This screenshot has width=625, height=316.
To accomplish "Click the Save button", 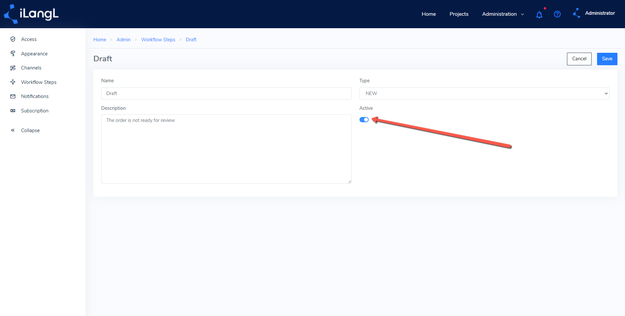I will 607,59.
